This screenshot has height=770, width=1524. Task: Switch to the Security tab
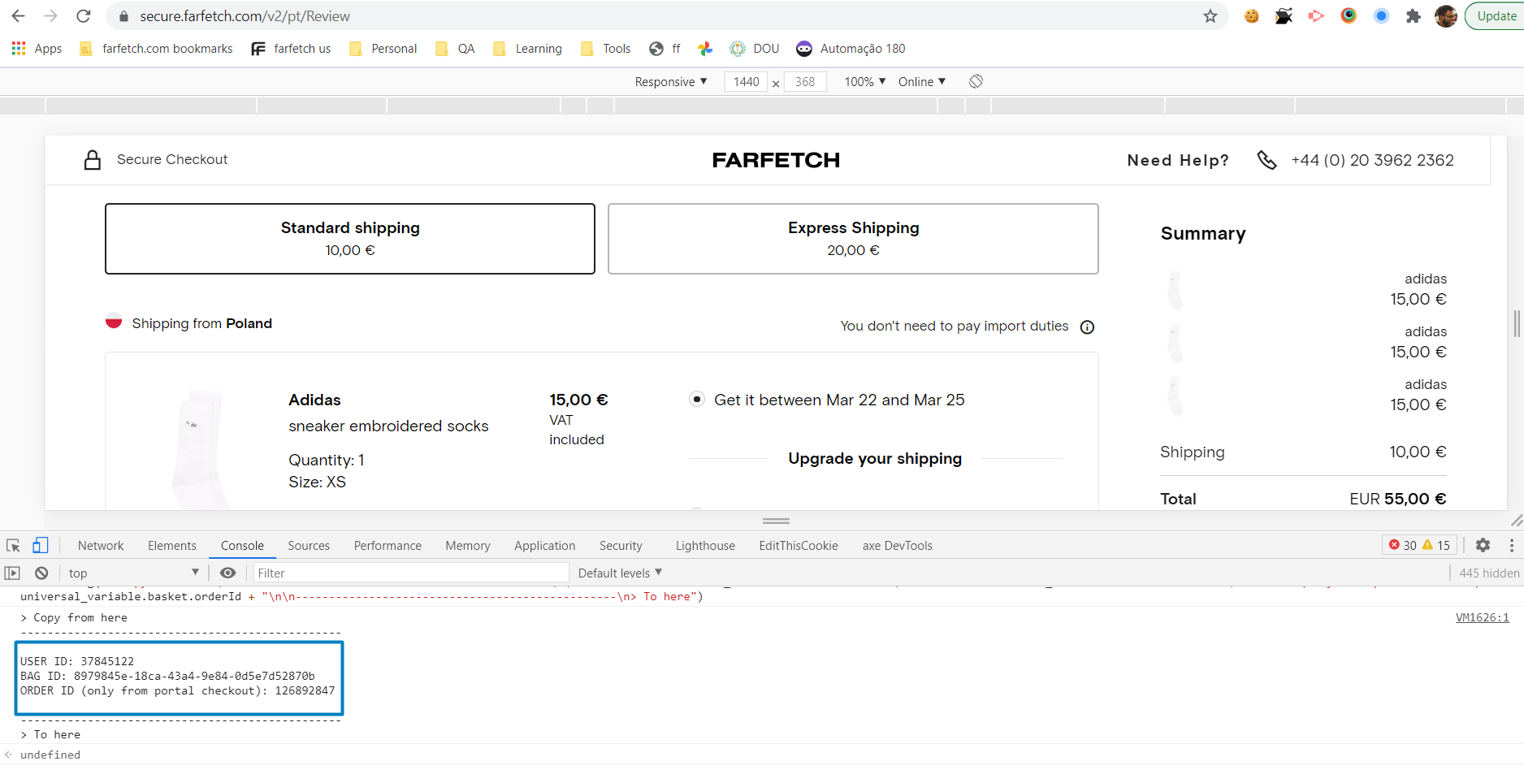coord(621,546)
